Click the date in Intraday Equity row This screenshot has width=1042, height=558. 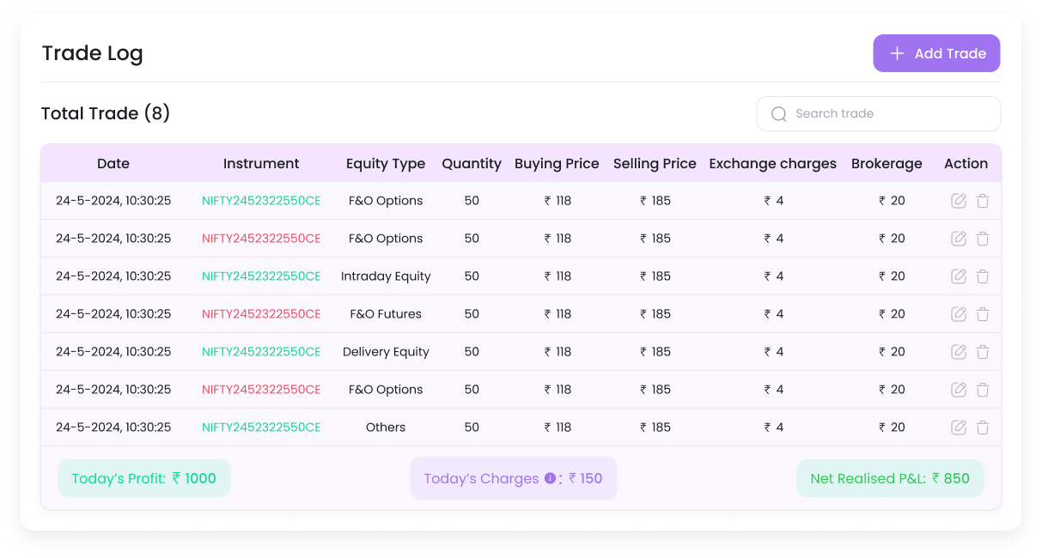point(113,276)
